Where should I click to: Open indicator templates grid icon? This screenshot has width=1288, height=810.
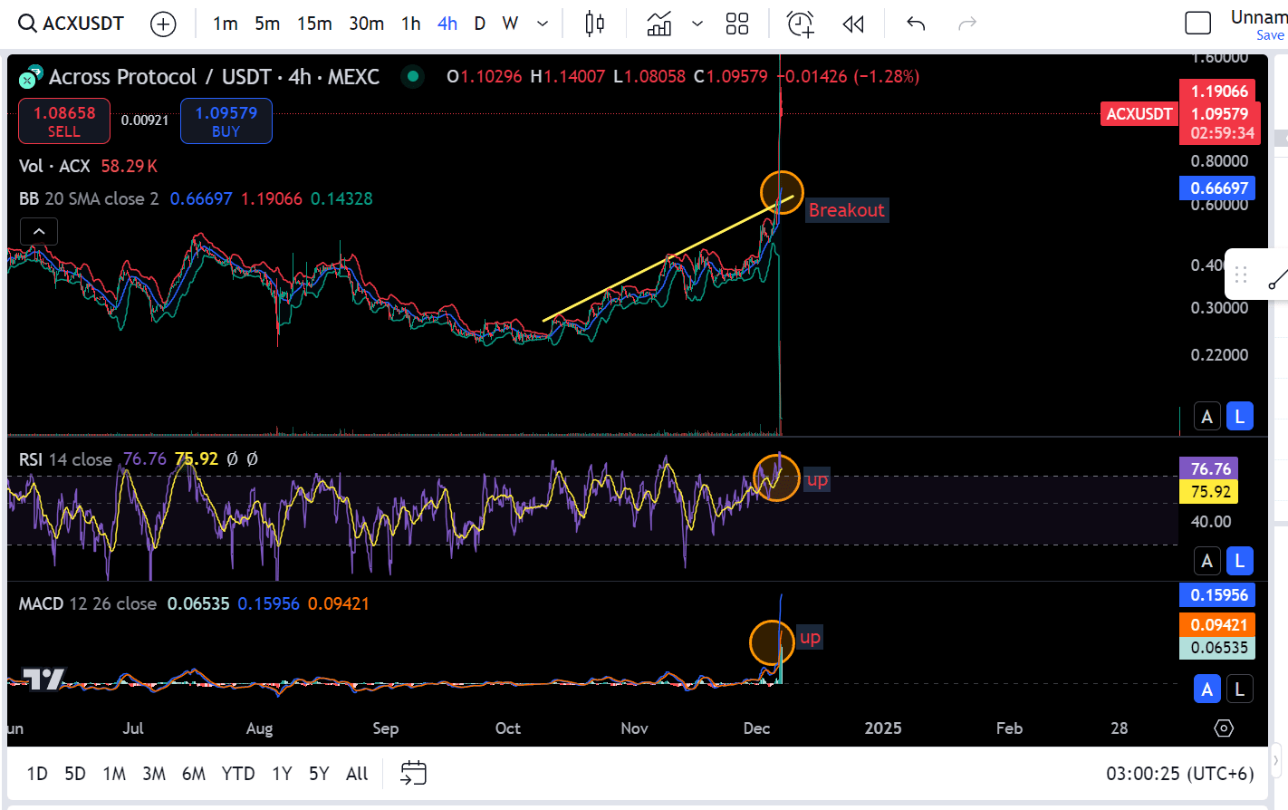(x=737, y=24)
